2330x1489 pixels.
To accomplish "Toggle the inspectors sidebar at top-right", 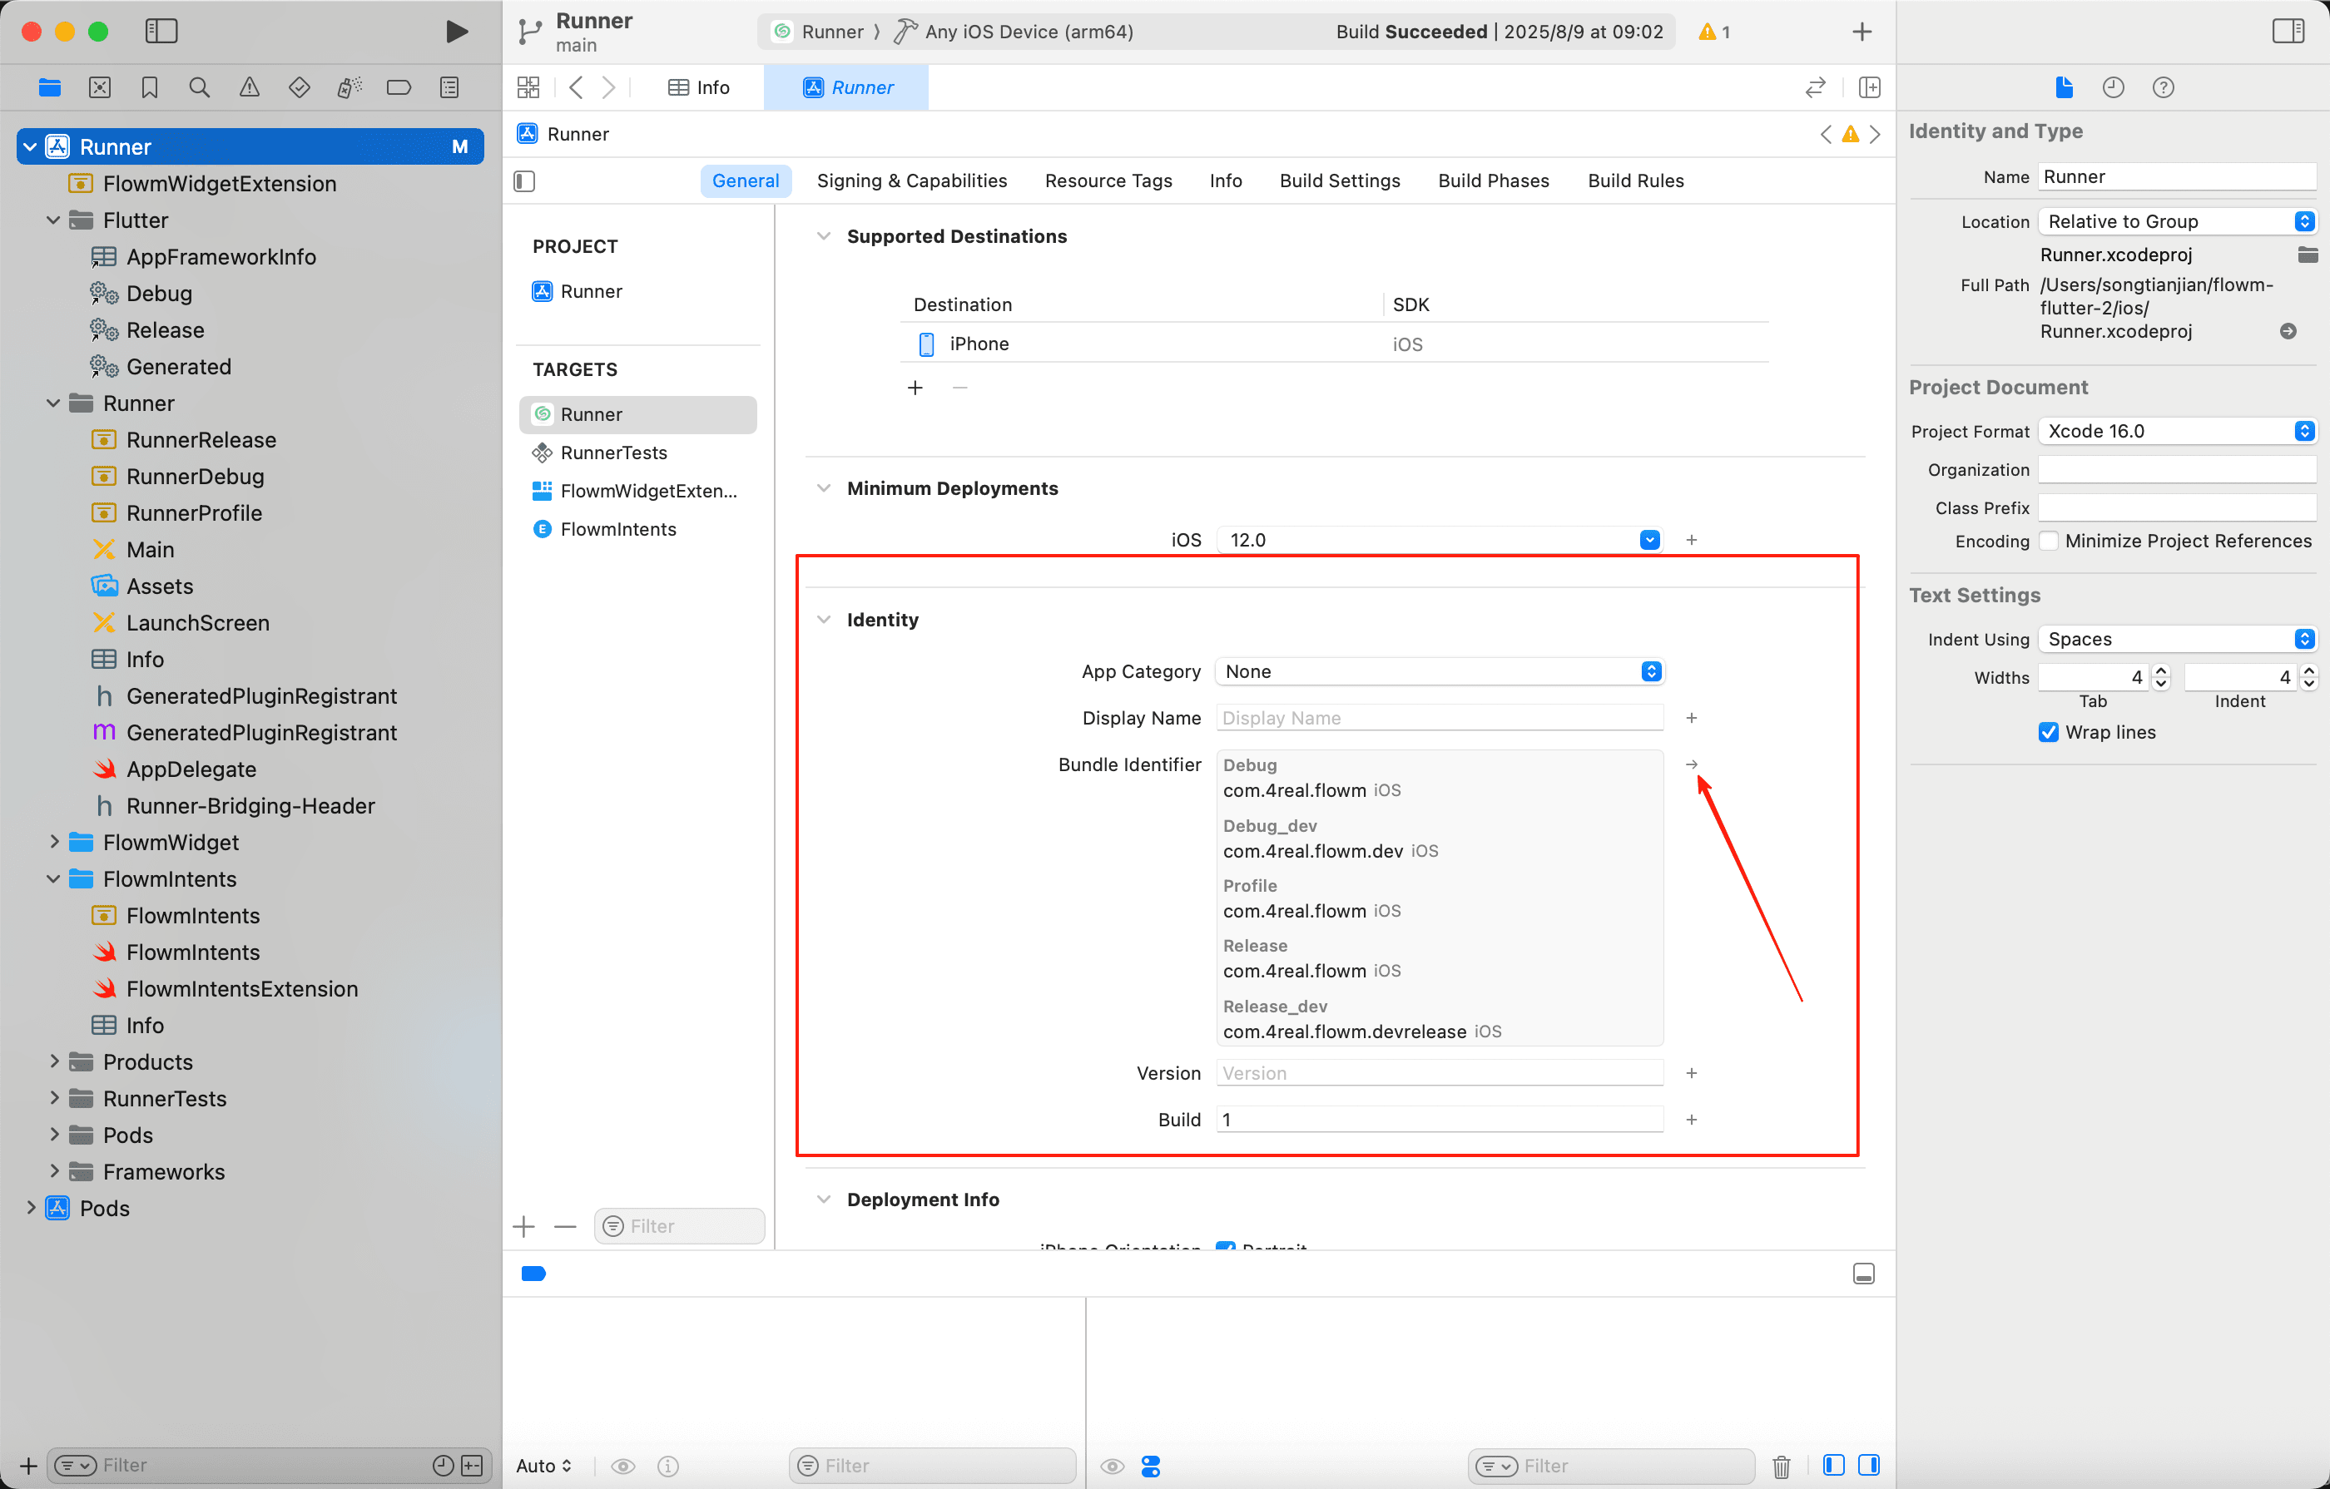I will click(2288, 31).
